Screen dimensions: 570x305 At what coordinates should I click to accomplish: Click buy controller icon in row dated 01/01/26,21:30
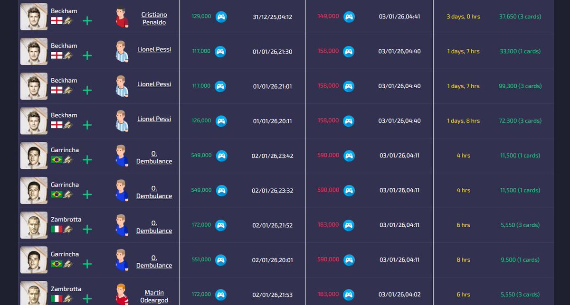tap(220, 51)
